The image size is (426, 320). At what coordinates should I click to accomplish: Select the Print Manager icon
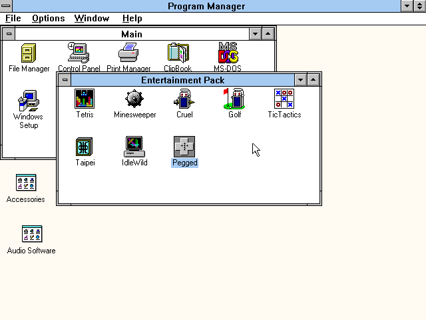click(128, 53)
